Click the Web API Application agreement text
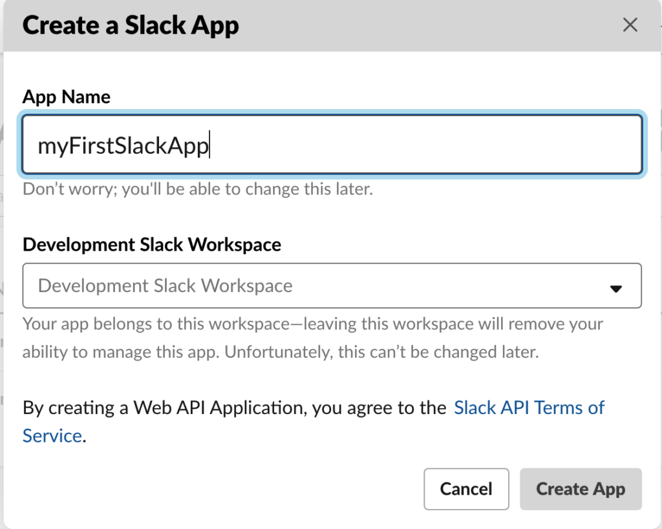This screenshot has height=529, width=662. (x=234, y=408)
